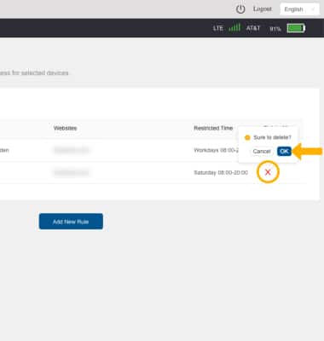Click the Logout link
The image size is (324, 341).
tap(263, 9)
